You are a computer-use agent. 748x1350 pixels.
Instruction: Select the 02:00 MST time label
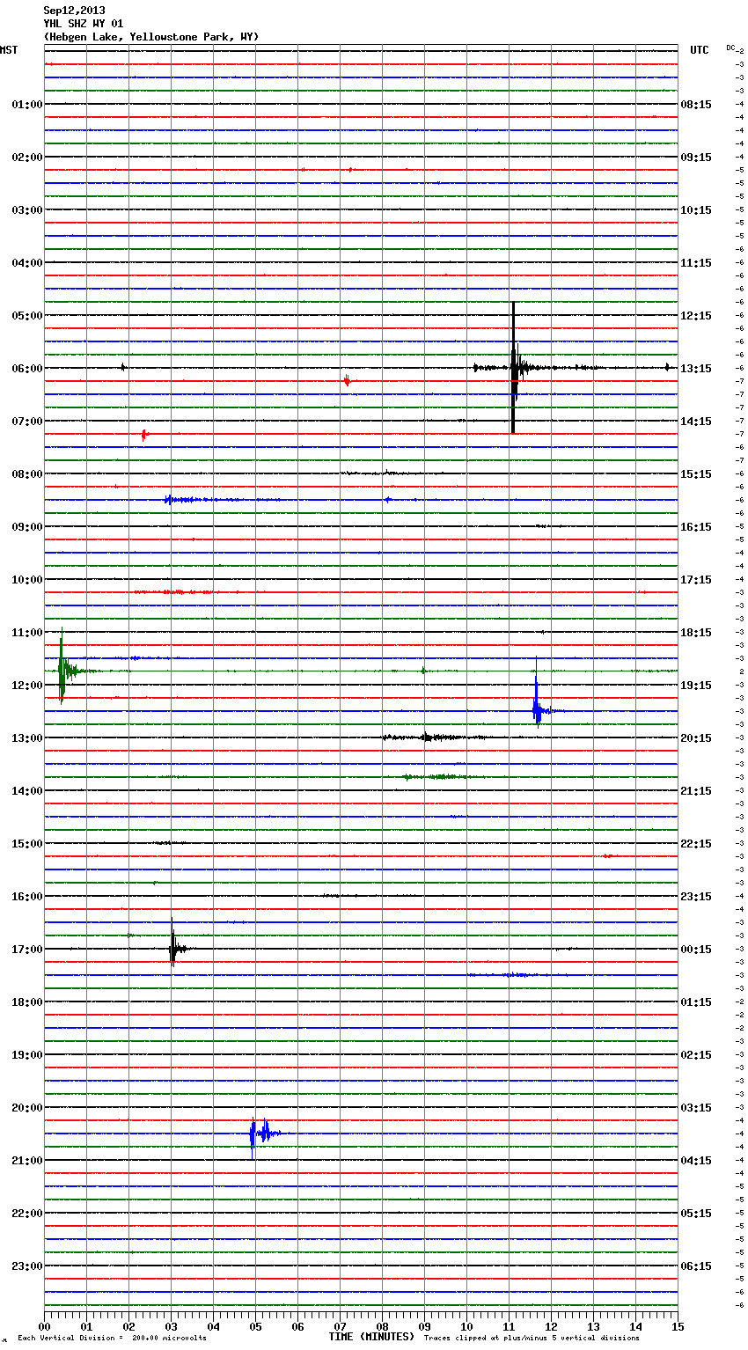pos(27,158)
